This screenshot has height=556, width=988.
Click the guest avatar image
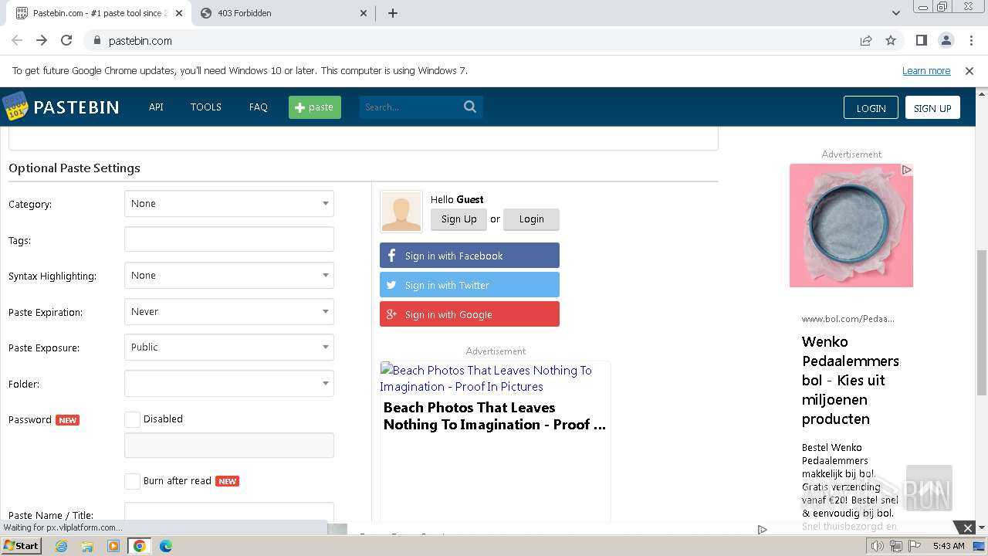click(x=401, y=212)
